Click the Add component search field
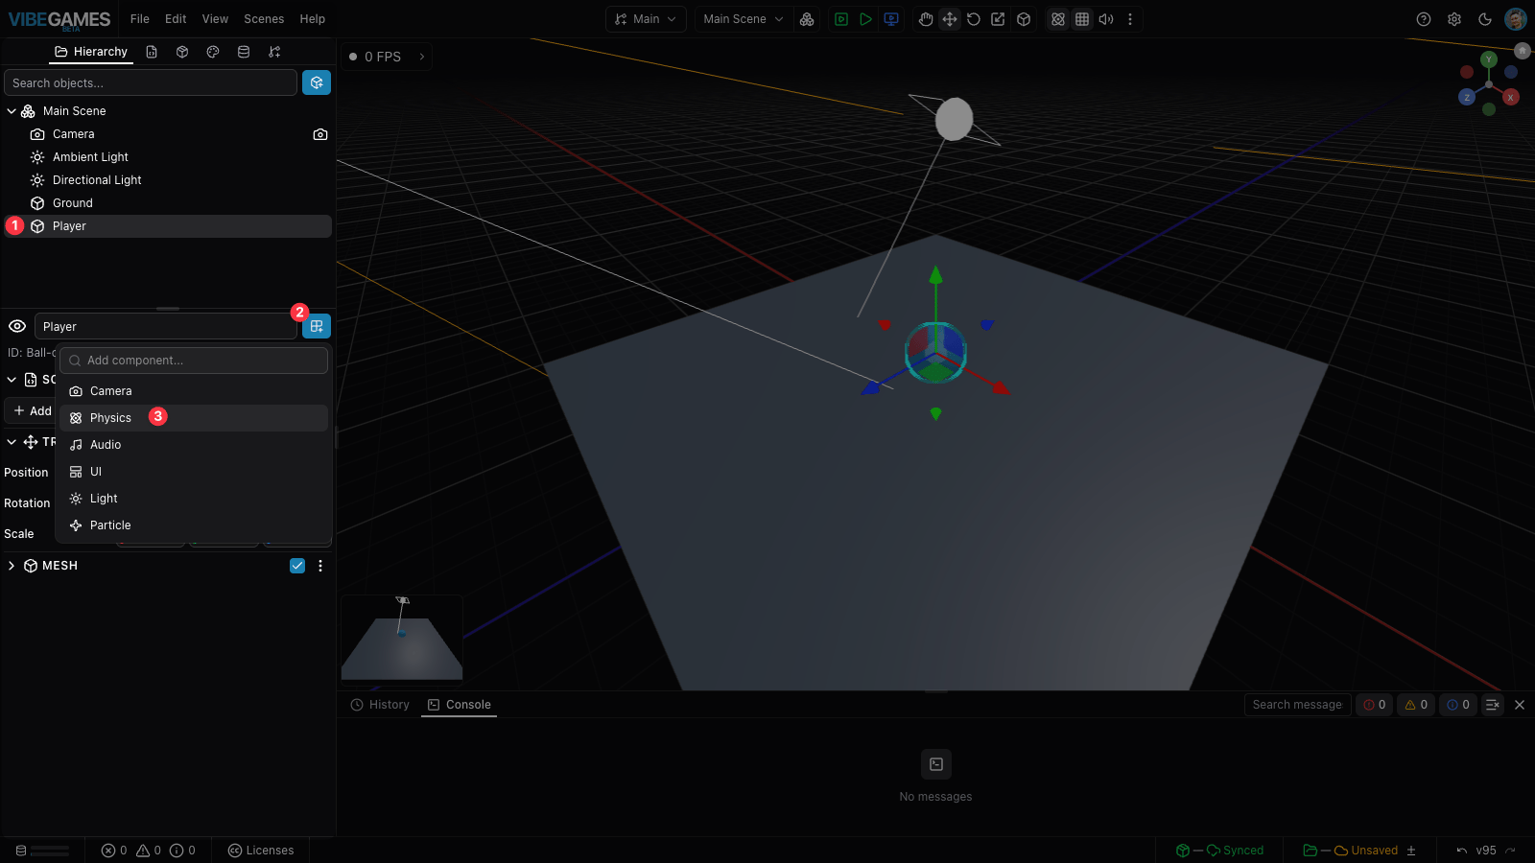Viewport: 1535px width, 863px height. (194, 361)
